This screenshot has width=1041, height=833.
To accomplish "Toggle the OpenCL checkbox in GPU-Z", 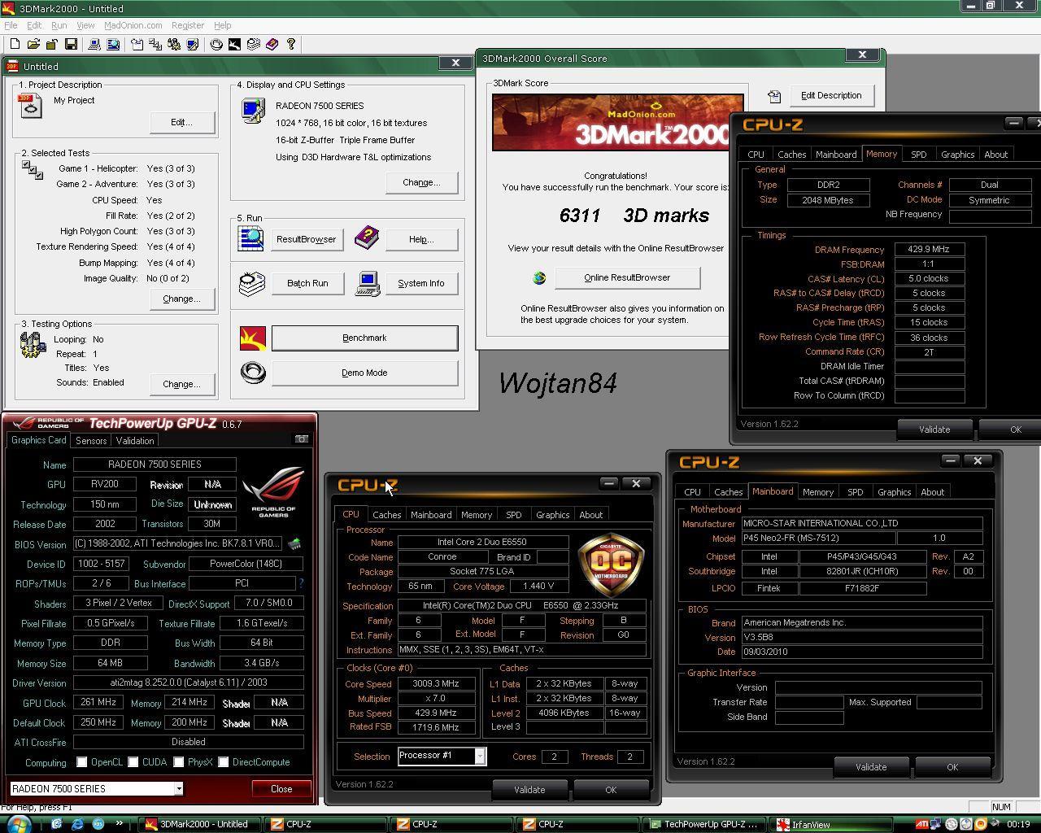I will [x=82, y=762].
